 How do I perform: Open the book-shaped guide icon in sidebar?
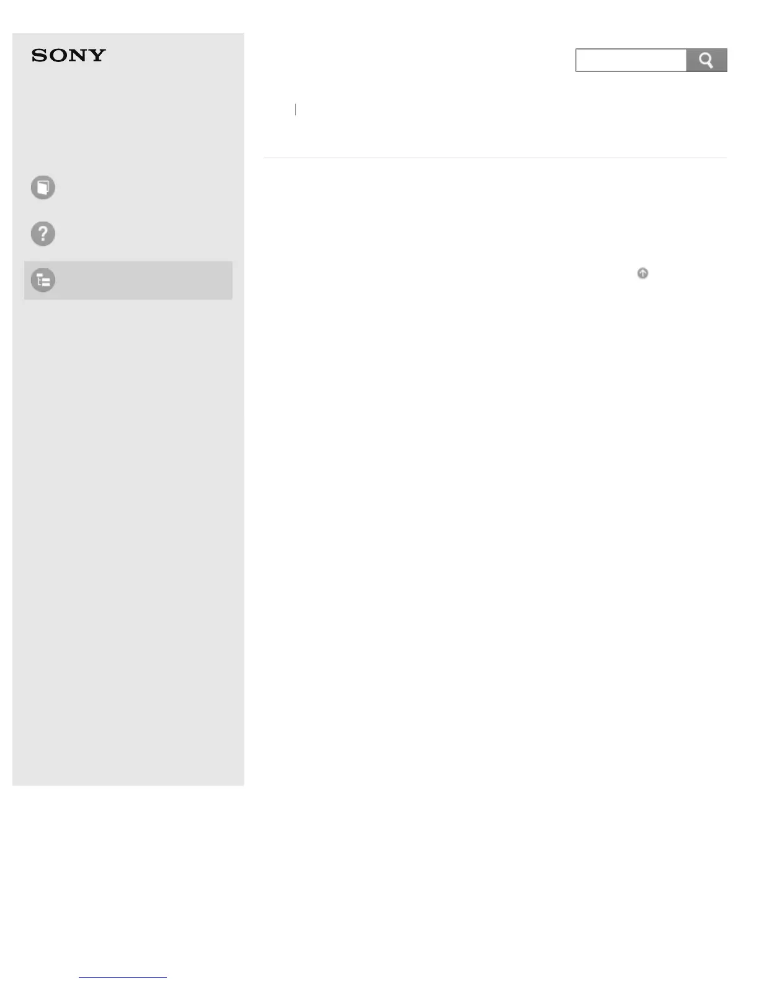pos(43,187)
